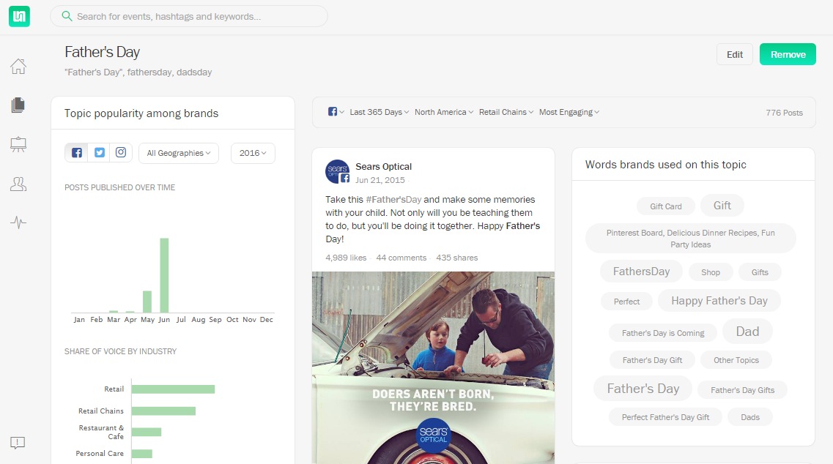
Task: Select the Instagram toggle in popularity panel
Action: click(x=121, y=153)
